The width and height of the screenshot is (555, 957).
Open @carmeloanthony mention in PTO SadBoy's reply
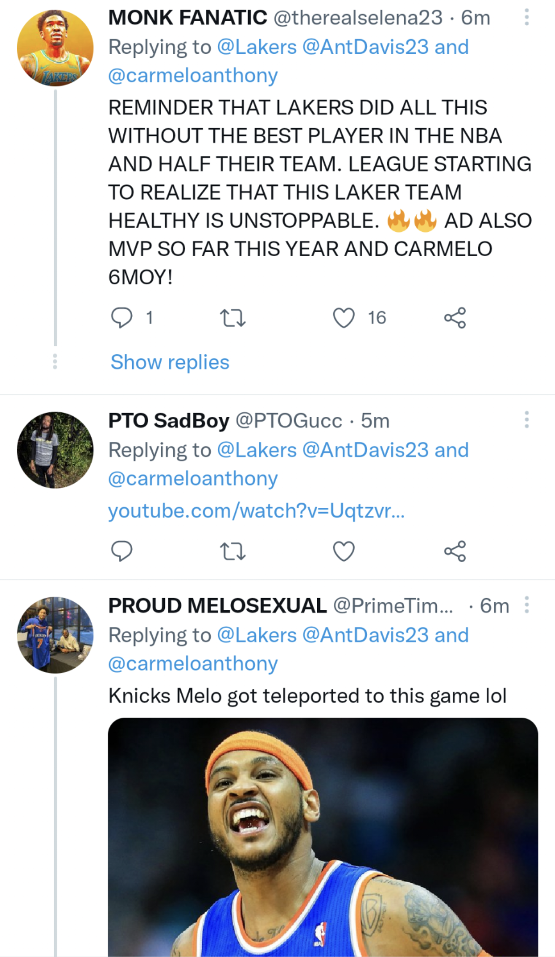[193, 478]
